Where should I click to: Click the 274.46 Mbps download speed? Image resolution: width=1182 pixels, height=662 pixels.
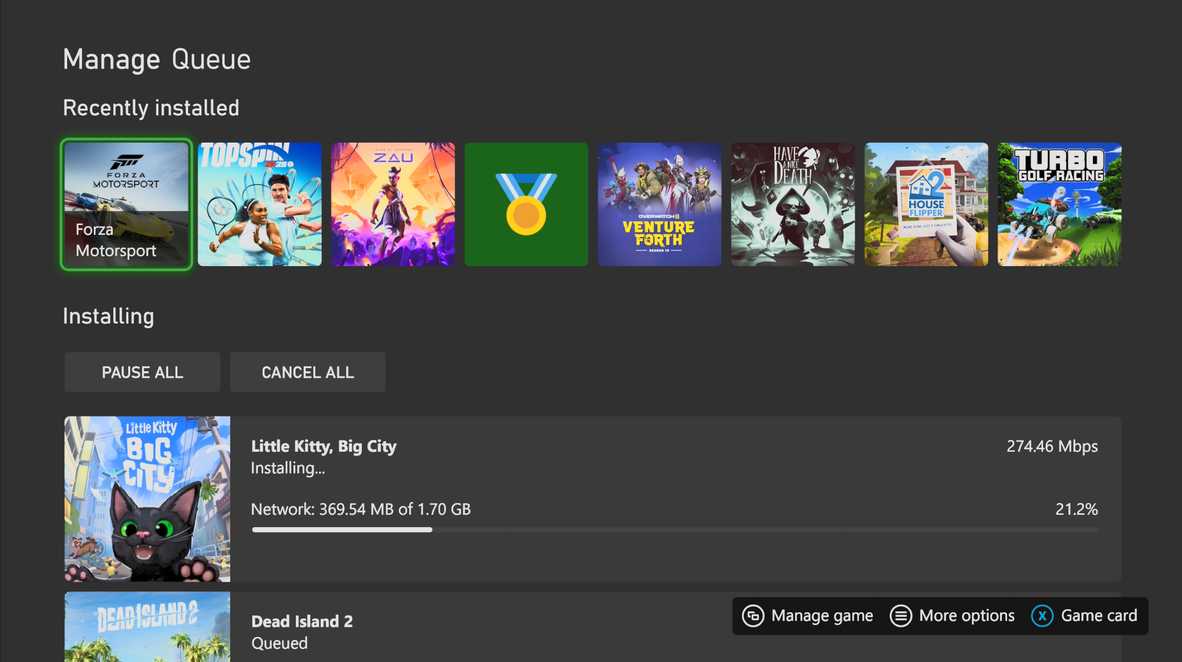pos(1052,446)
